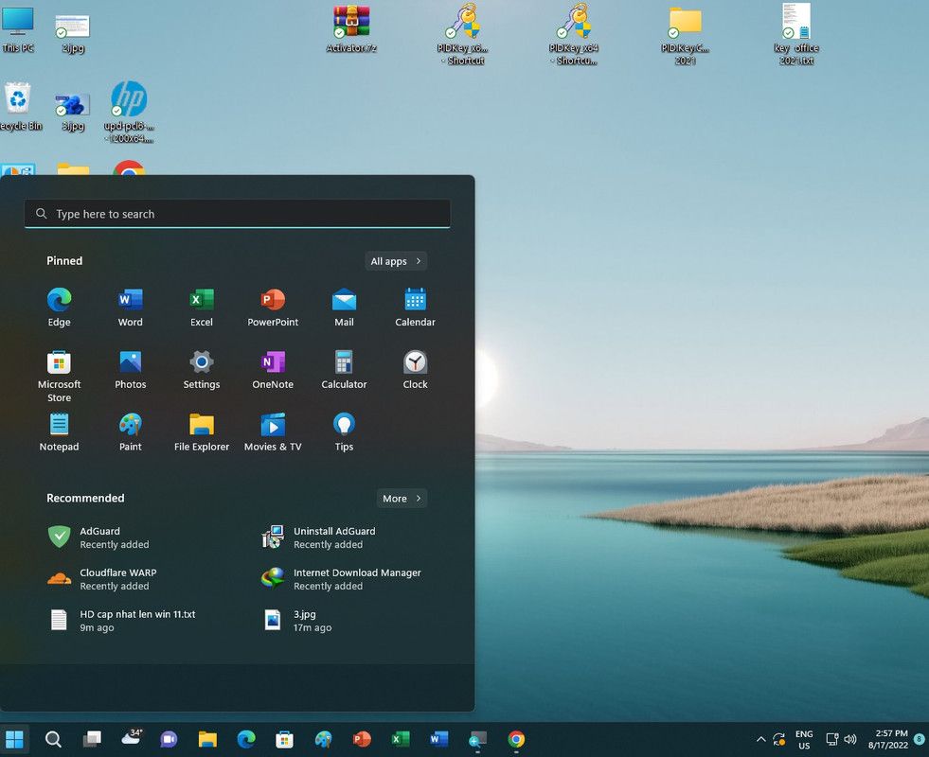Select PIDKey x64 Shortcut desktop icon
The image size is (929, 757).
574,34
